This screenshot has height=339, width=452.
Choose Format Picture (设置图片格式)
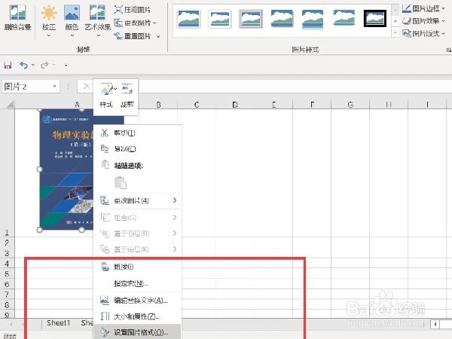pos(138,332)
